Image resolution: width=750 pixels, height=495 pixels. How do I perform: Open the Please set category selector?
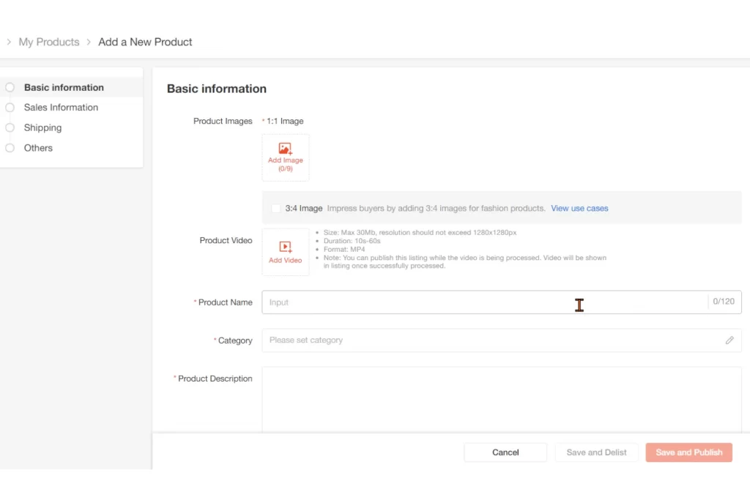(x=491, y=340)
